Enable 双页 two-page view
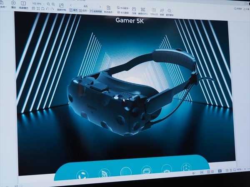The width and height of the screenshot is (250, 187). [84, 11]
